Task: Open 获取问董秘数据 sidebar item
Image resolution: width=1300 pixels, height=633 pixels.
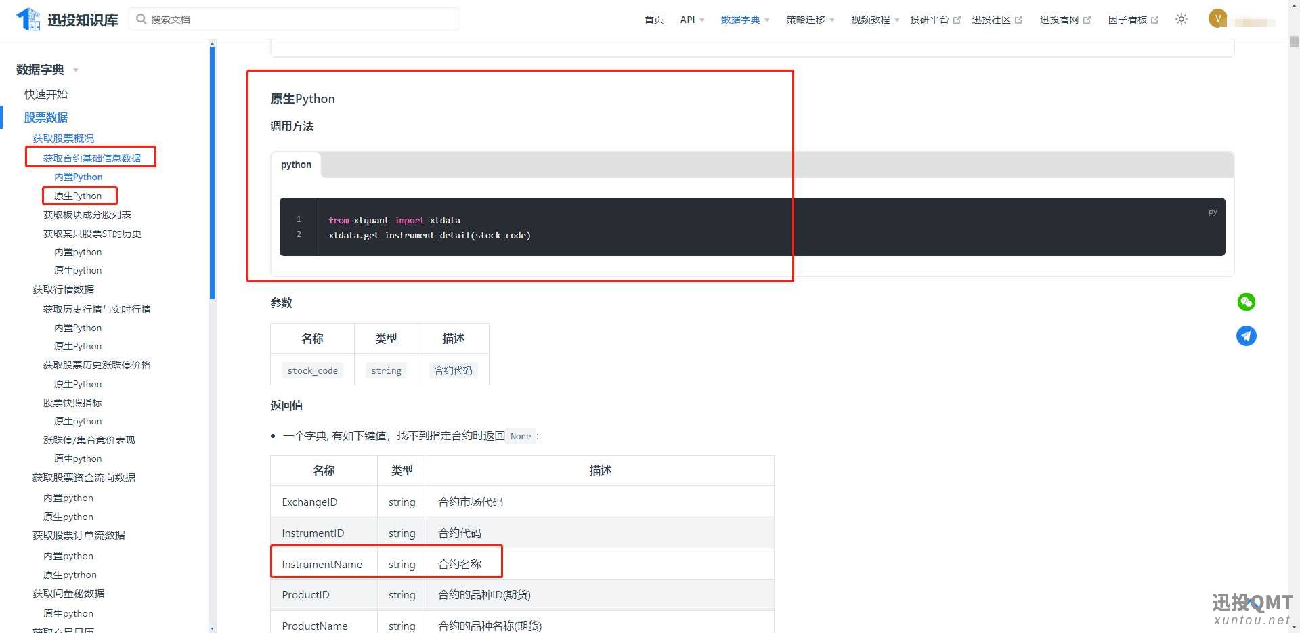Action: pos(68,594)
